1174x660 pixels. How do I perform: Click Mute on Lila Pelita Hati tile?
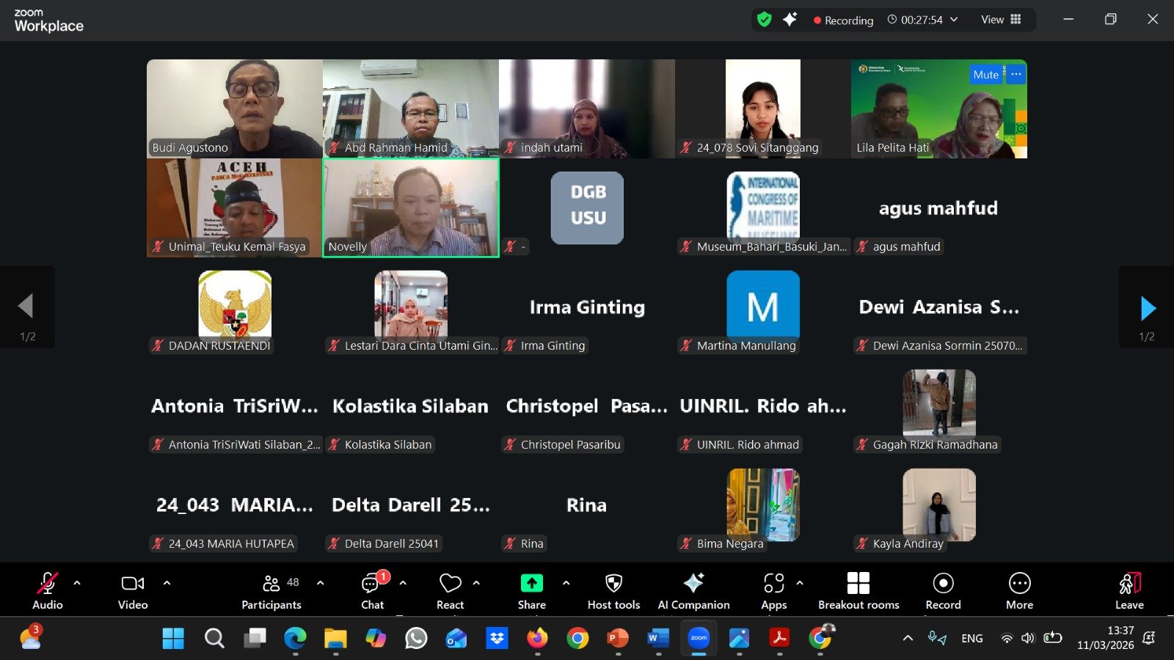[x=985, y=74]
